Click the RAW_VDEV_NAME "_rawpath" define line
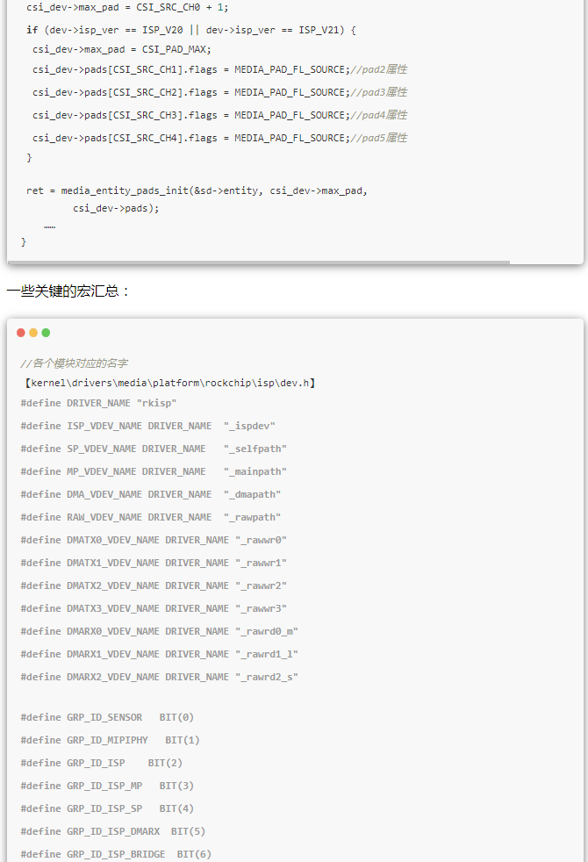 click(x=150, y=517)
